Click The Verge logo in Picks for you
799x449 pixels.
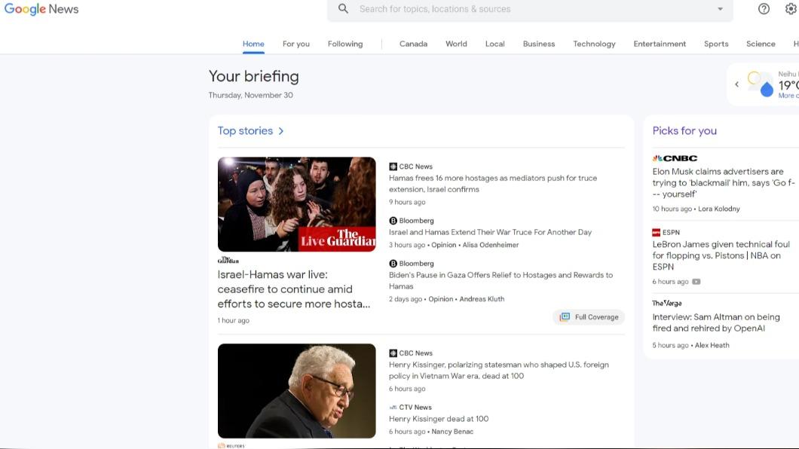click(x=666, y=303)
